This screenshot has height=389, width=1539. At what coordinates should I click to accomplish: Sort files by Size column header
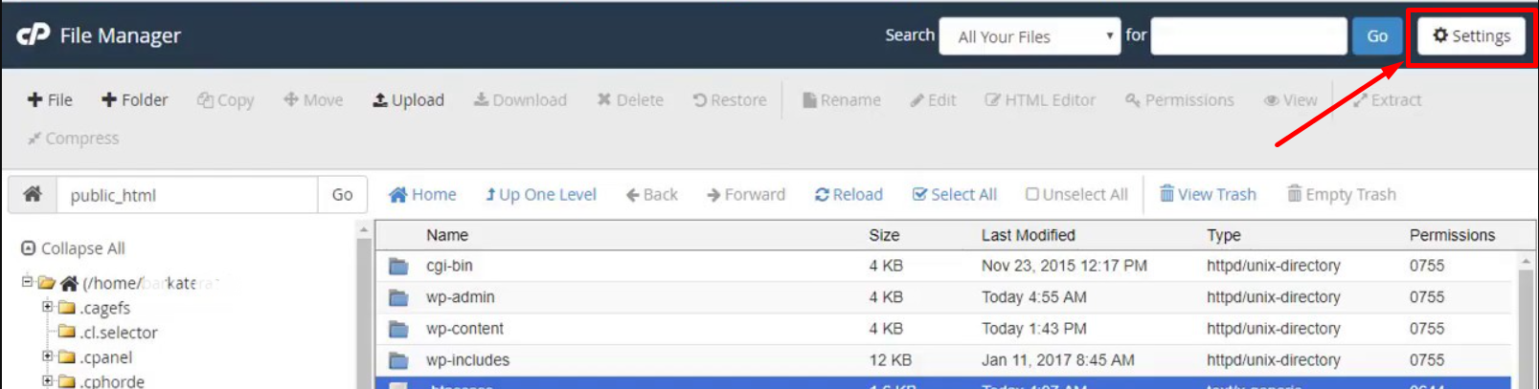click(884, 235)
